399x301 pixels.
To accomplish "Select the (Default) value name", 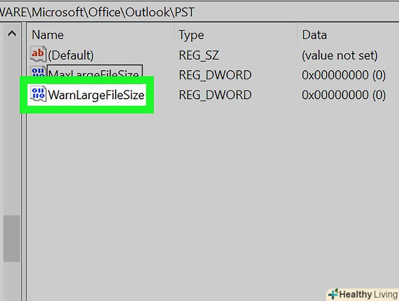I will 71,55.
